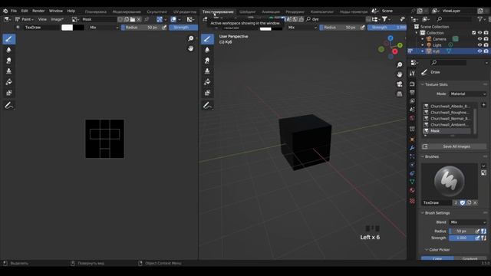Open the Tool properties tab icon
The width and height of the screenshot is (491, 276).
412,74
